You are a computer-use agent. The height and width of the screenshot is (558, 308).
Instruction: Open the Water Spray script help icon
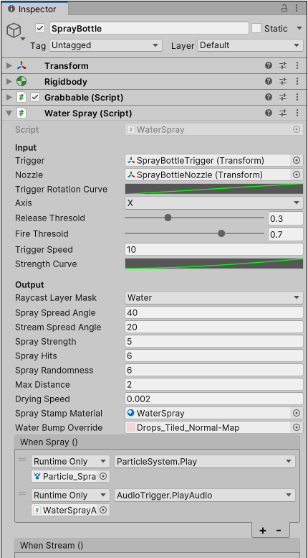pyautogui.click(x=269, y=113)
